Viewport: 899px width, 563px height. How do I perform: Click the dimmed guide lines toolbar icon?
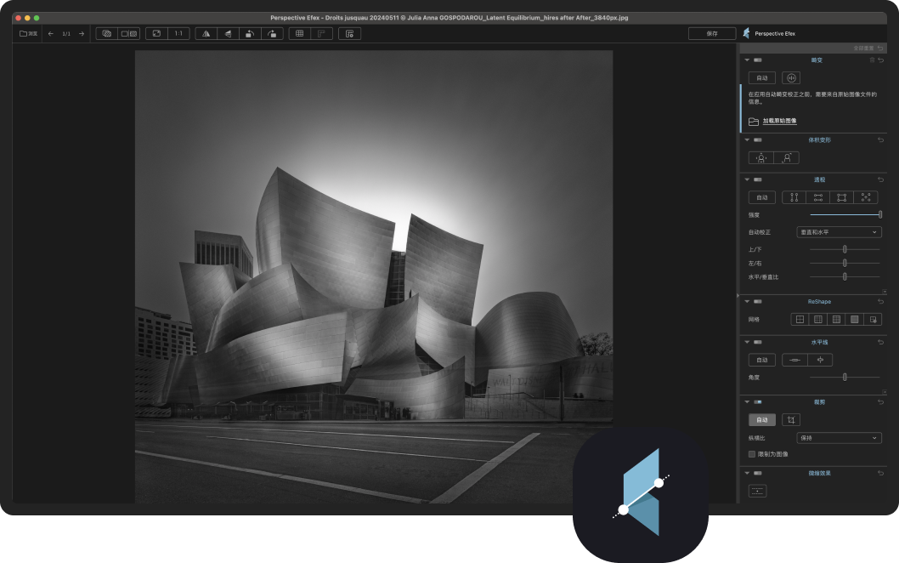[x=322, y=34]
